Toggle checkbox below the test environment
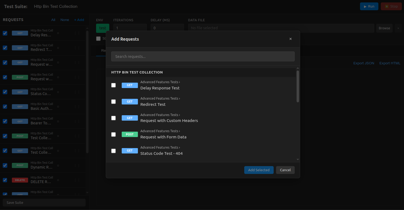Image resolution: width=404 pixels, height=210 pixels. click(x=98, y=38)
